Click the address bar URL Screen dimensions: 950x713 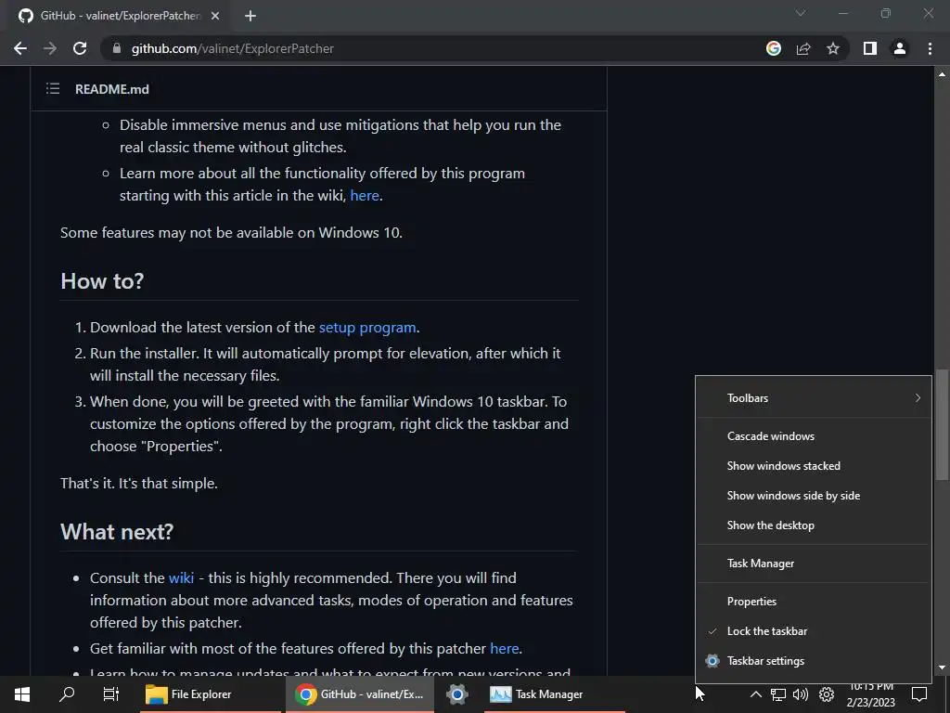point(233,48)
